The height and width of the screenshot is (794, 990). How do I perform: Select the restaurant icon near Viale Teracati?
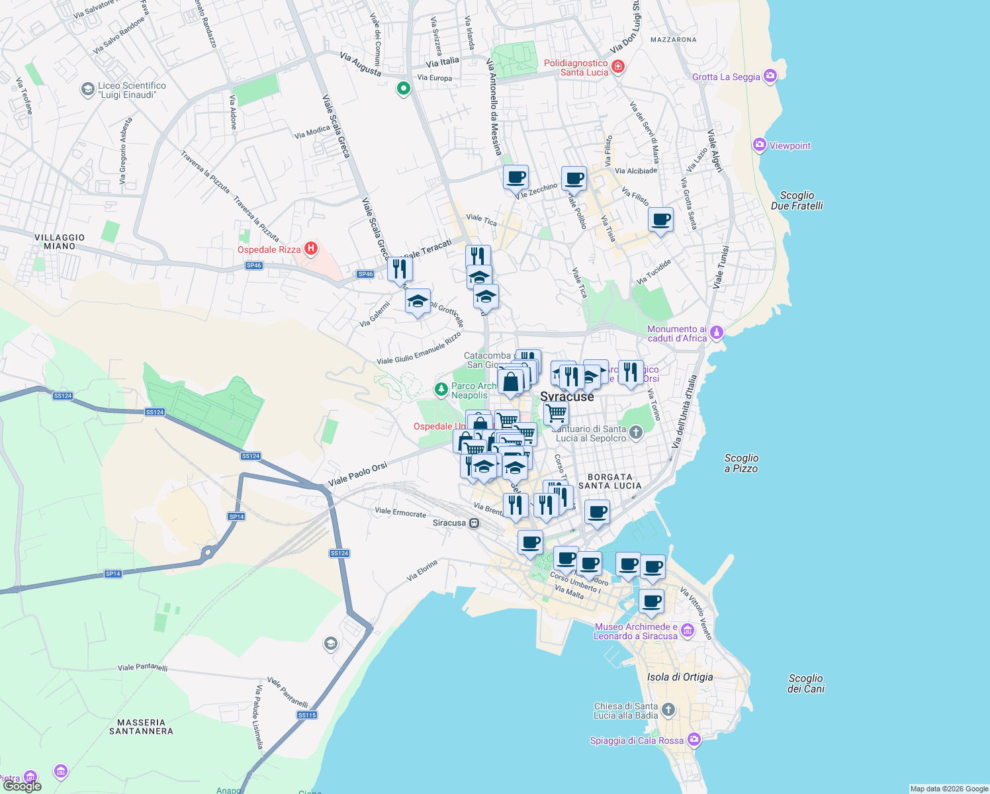pyautogui.click(x=478, y=255)
